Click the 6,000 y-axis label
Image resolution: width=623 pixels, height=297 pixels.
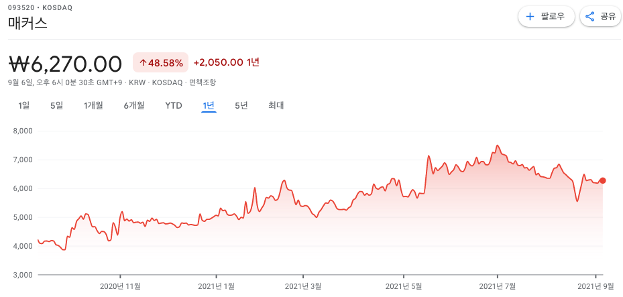(x=24, y=188)
